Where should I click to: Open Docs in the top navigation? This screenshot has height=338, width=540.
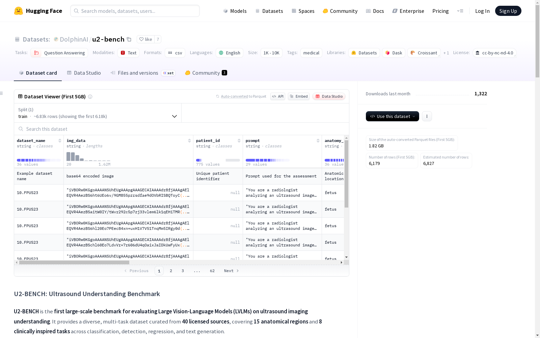pyautogui.click(x=375, y=11)
